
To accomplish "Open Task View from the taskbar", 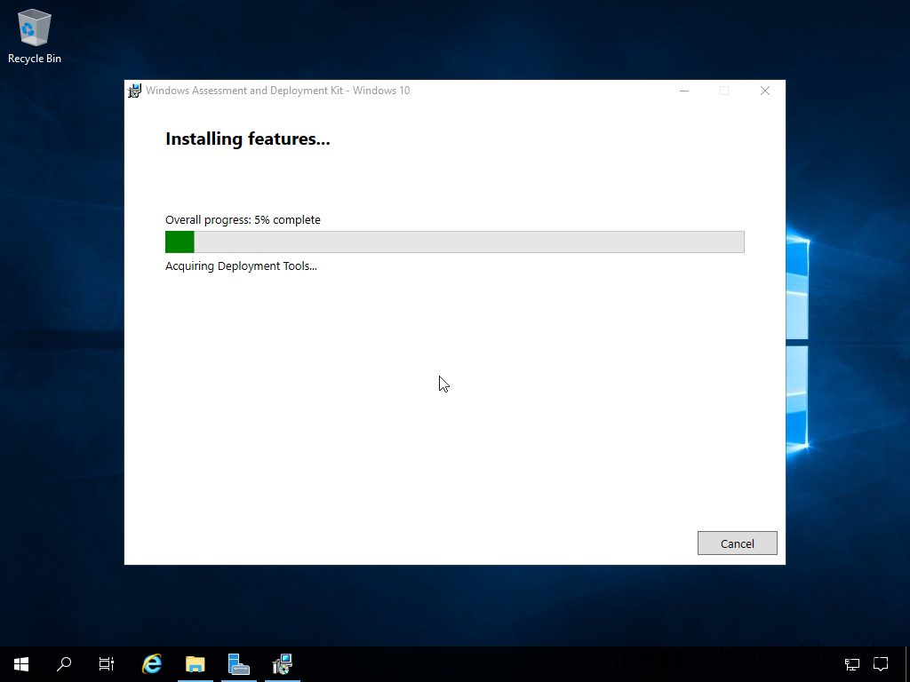I will 107,664.
